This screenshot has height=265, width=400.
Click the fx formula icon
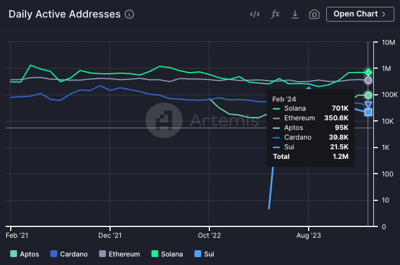(275, 14)
